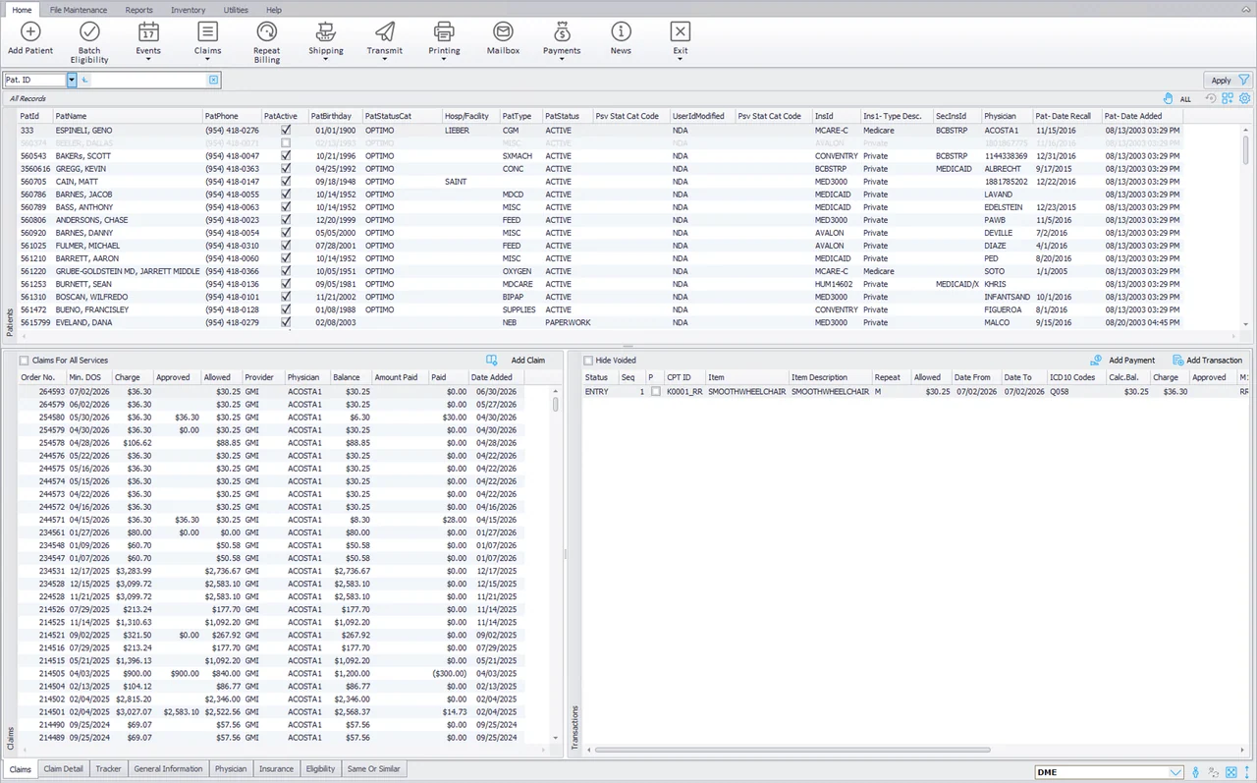Image resolution: width=1257 pixels, height=783 pixels.
Task: Expand the Exit dropdown arrow
Action: [x=680, y=59]
